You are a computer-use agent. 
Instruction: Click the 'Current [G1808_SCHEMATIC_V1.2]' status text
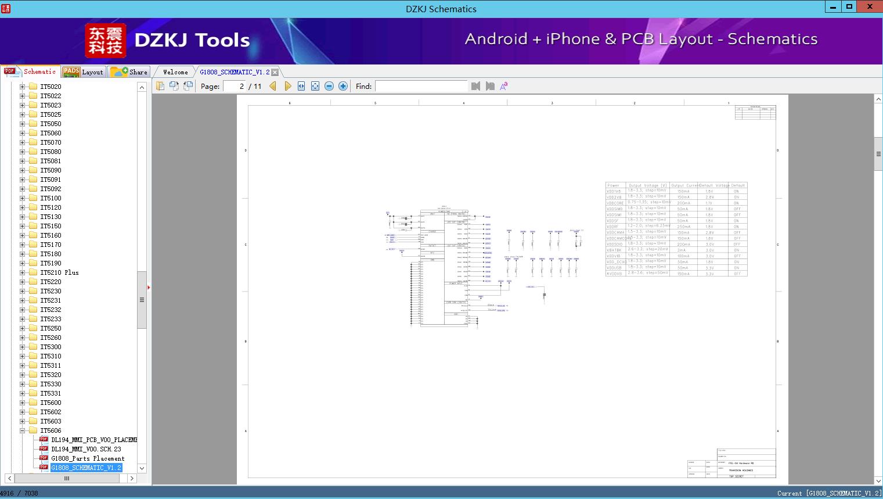829,493
